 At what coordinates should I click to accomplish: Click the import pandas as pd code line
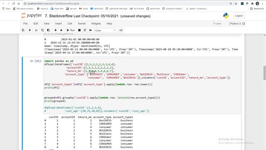coord(59,61)
